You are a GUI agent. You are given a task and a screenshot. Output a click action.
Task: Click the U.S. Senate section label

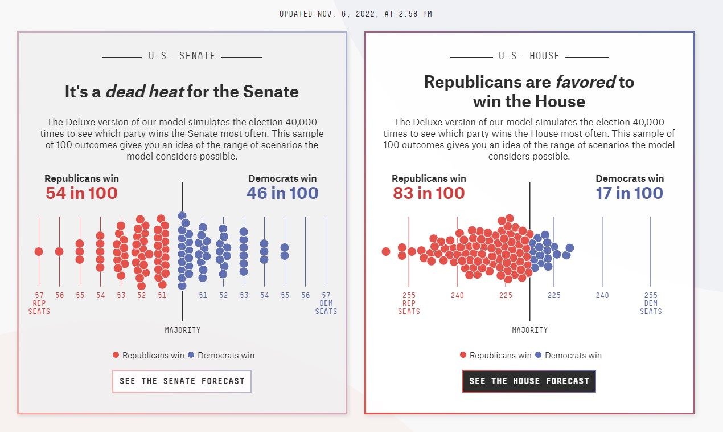click(x=182, y=56)
